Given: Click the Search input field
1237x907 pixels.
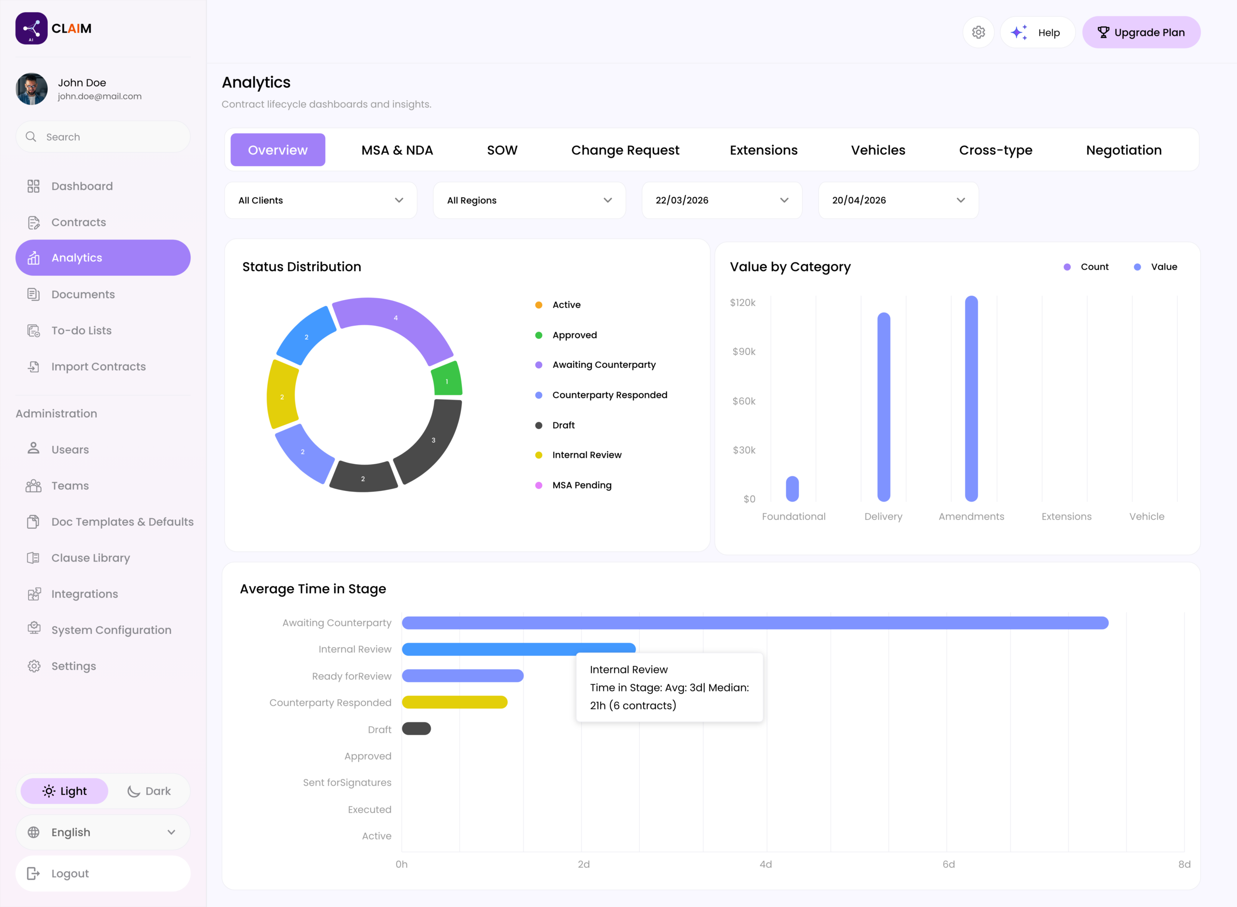Looking at the screenshot, I should point(102,137).
